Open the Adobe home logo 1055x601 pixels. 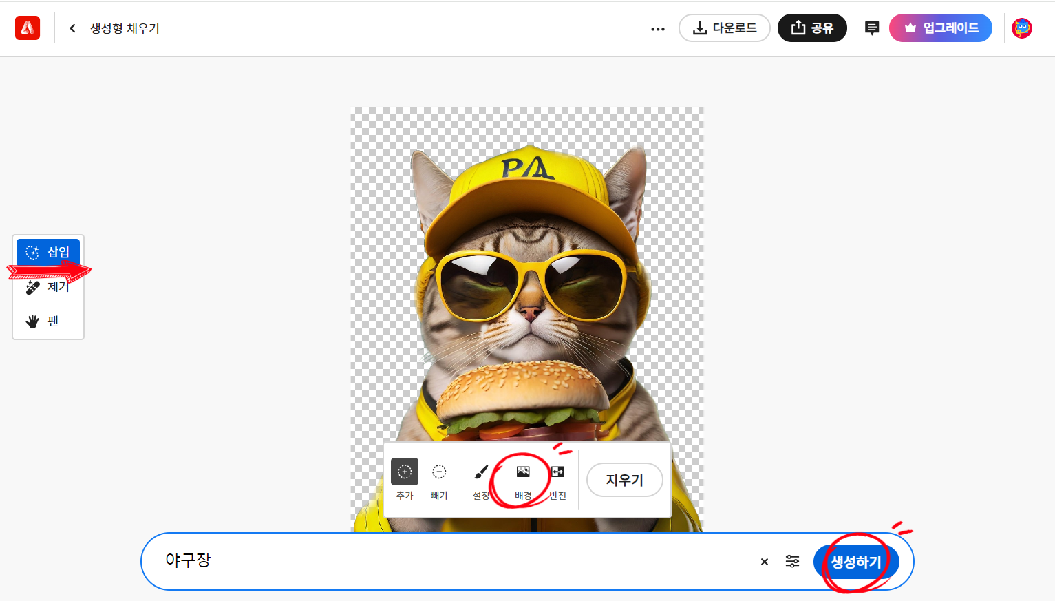(28, 28)
